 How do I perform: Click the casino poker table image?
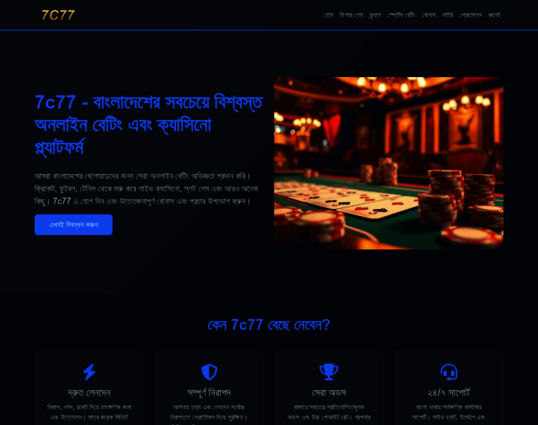pyautogui.click(x=389, y=163)
